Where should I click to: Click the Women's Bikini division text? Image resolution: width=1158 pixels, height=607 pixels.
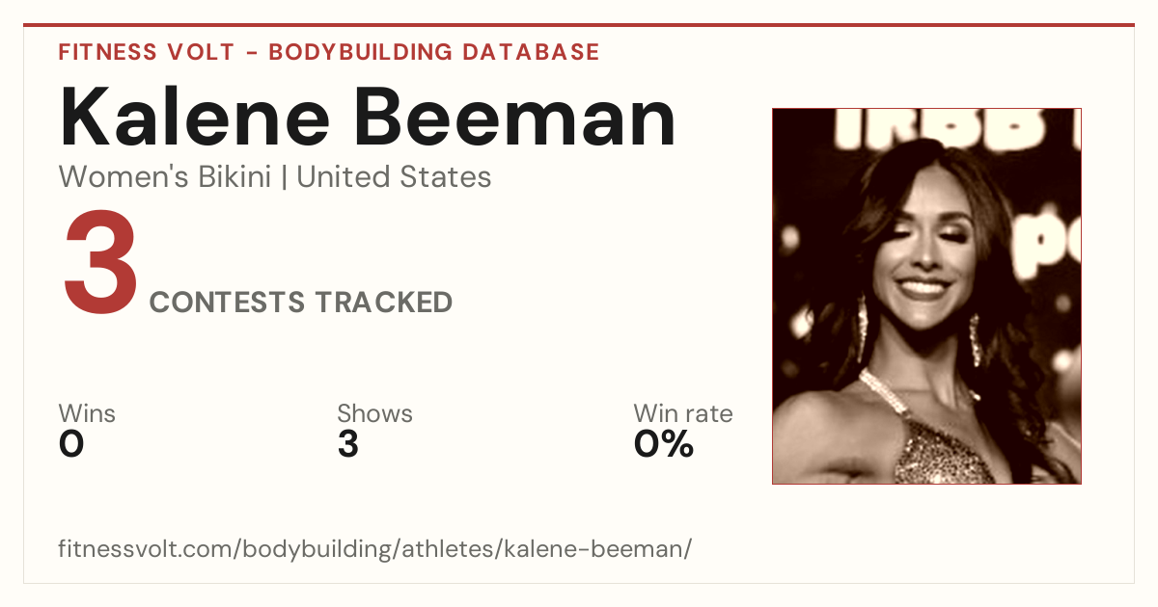pyautogui.click(x=165, y=177)
